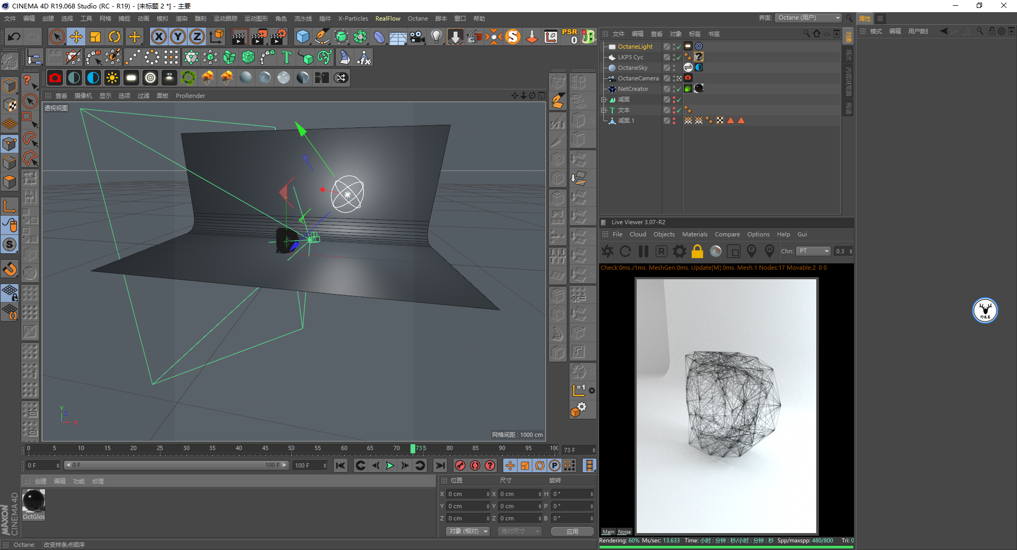Disable NetCreator with its green checkmark
1017x550 pixels.
[679, 89]
